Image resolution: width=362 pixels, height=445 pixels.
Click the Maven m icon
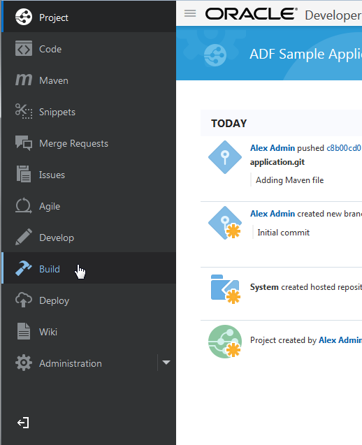coord(24,80)
